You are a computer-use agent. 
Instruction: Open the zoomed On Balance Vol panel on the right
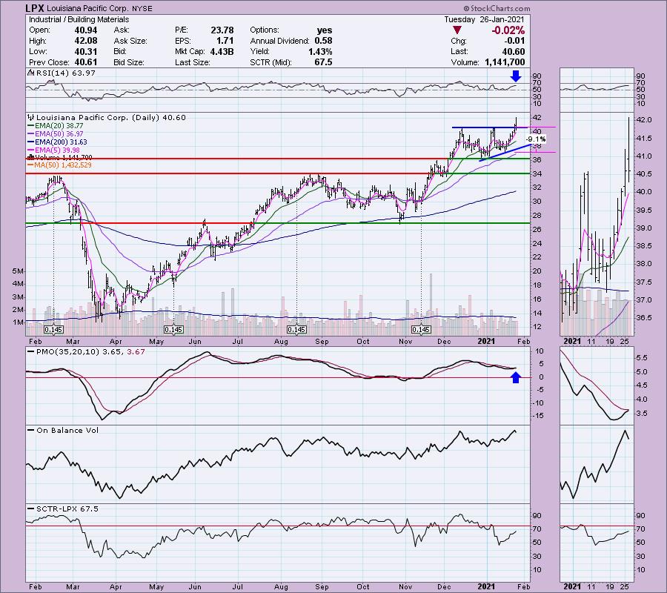click(x=597, y=464)
